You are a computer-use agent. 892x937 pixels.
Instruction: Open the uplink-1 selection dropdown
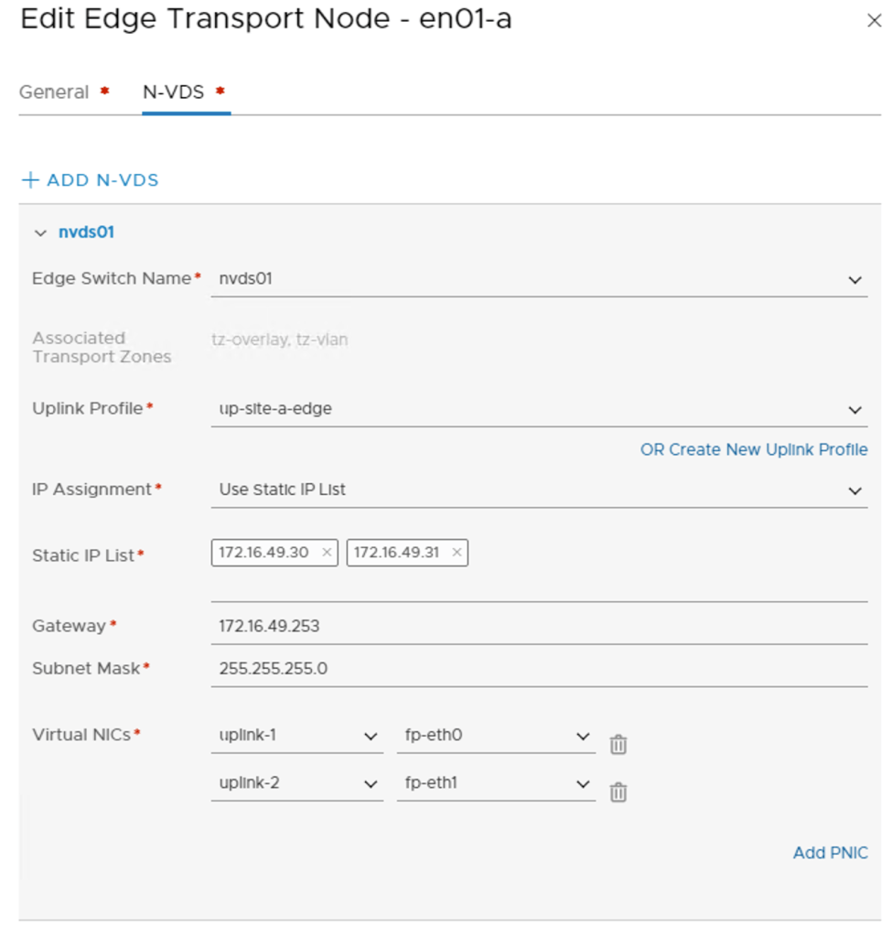click(x=371, y=735)
